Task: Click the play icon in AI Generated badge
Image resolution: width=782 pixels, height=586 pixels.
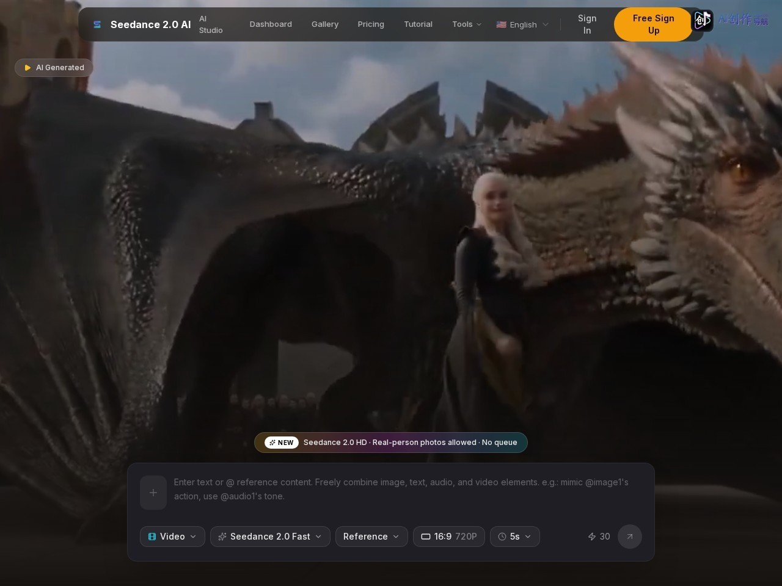Action: 27,68
